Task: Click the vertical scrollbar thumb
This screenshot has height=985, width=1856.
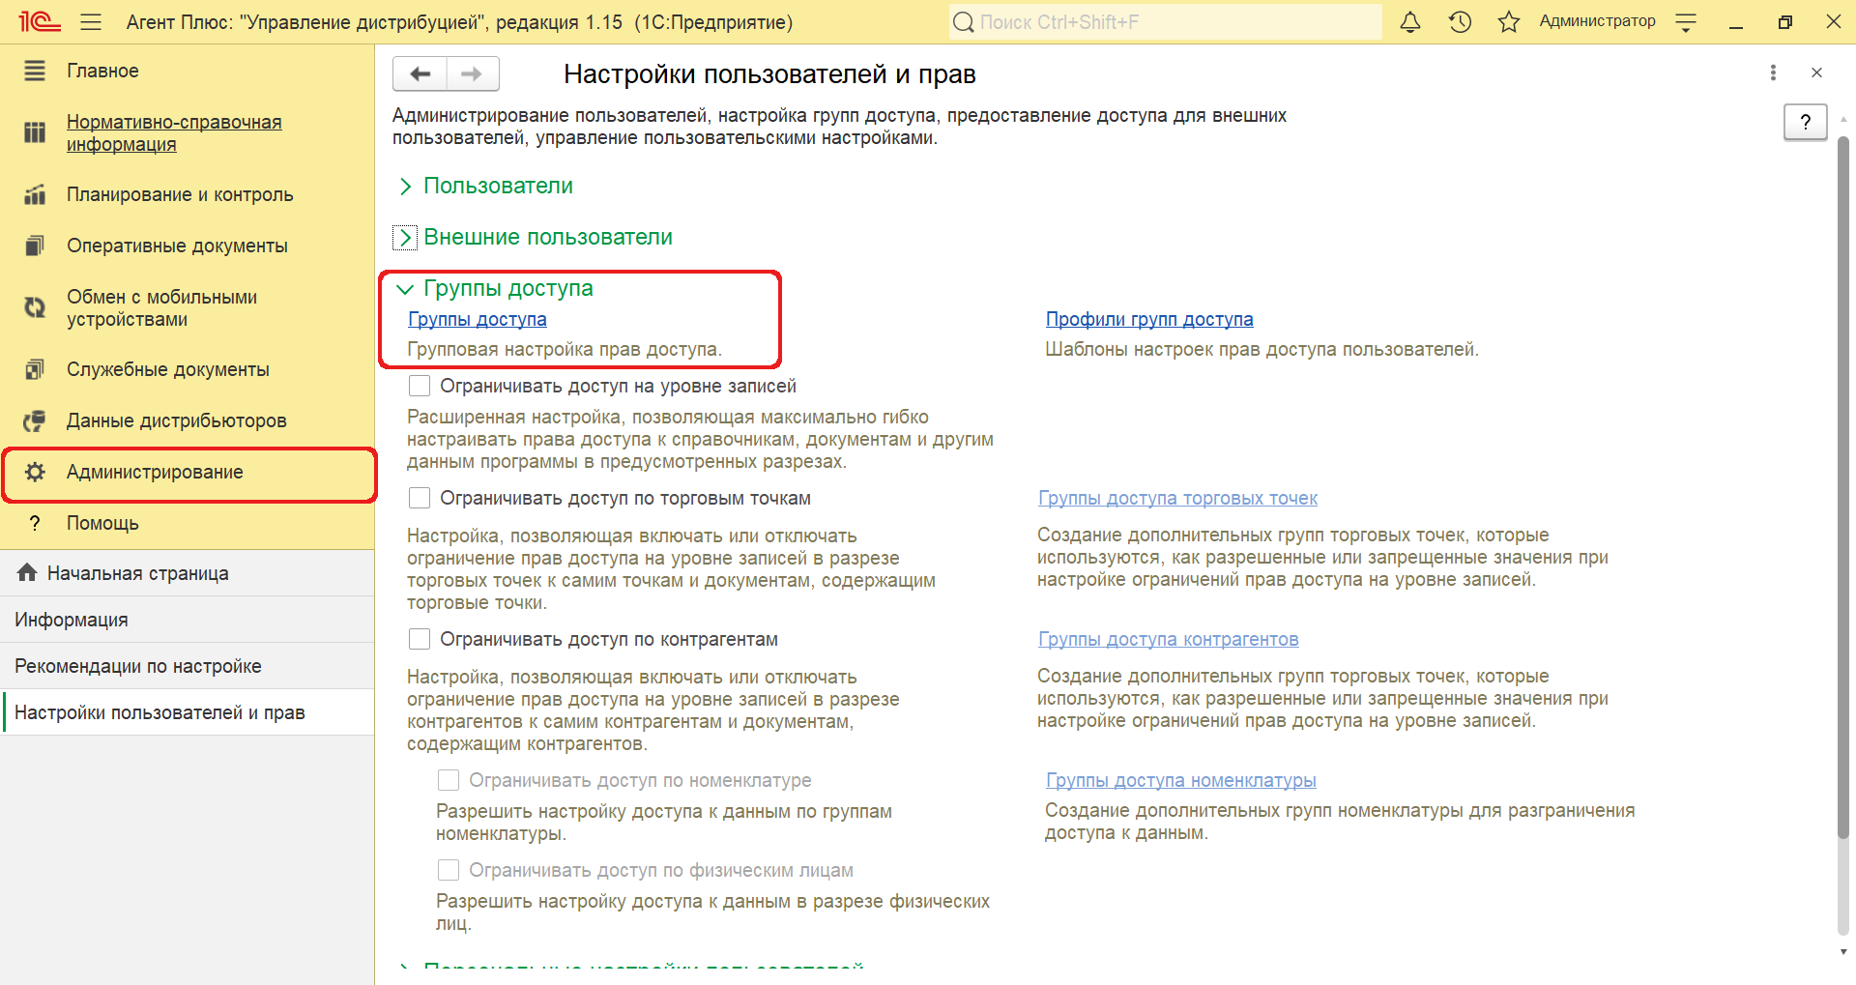Action: 1842,488
